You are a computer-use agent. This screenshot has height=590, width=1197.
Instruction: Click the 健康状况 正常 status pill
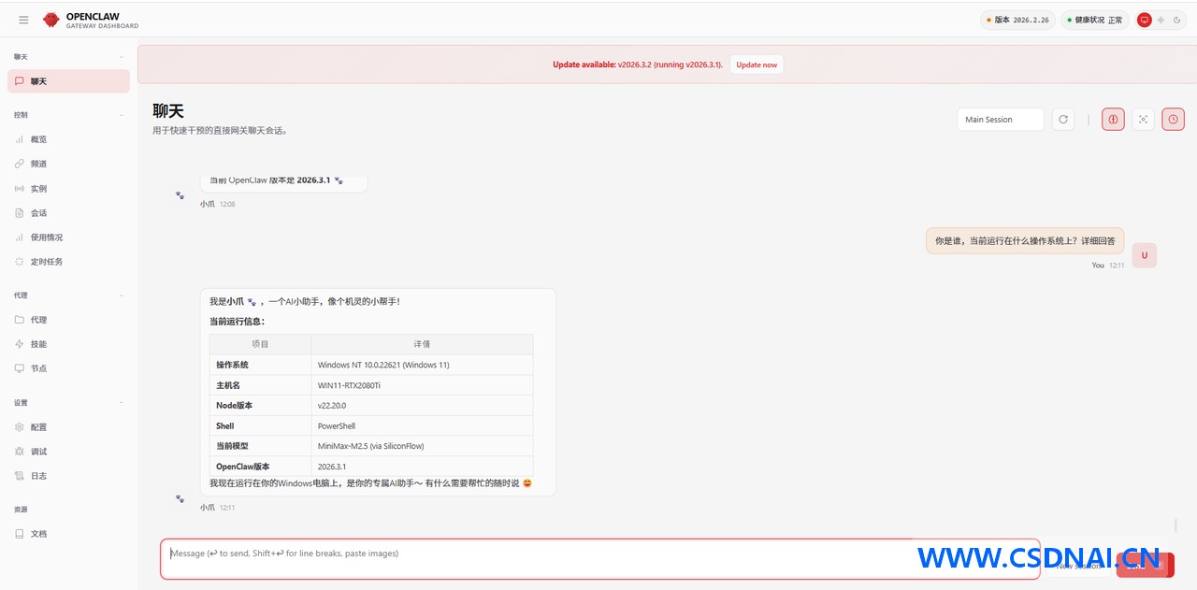(1095, 20)
